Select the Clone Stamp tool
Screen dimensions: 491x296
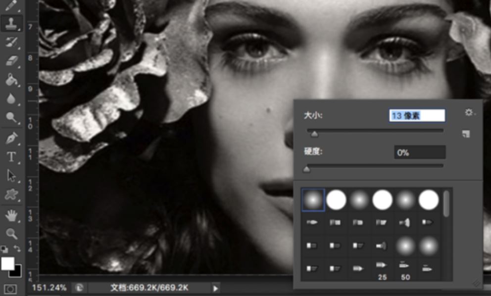[x=11, y=23]
